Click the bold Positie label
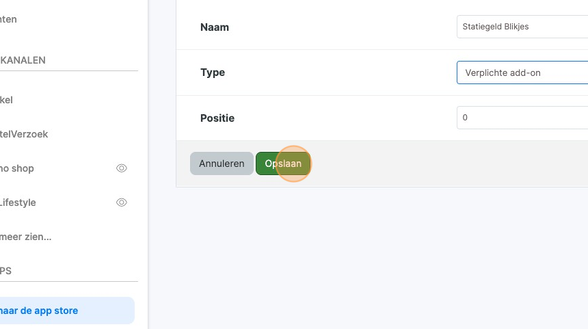Viewport: 588px width, 329px height. pos(217,118)
